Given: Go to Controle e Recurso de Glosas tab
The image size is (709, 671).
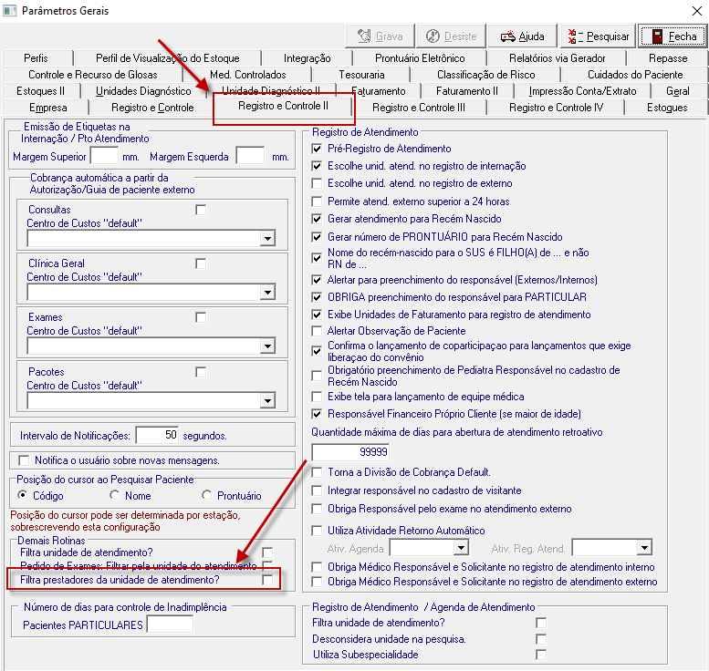Looking at the screenshot, I should [93, 75].
